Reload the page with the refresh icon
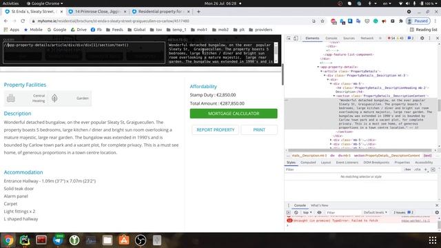441x248 pixels. tap(23, 21)
